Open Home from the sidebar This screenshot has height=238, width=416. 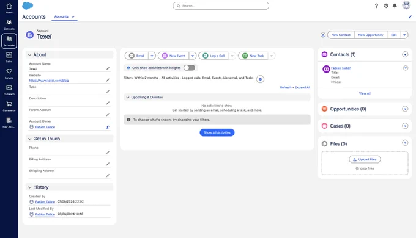pyautogui.click(x=9, y=8)
